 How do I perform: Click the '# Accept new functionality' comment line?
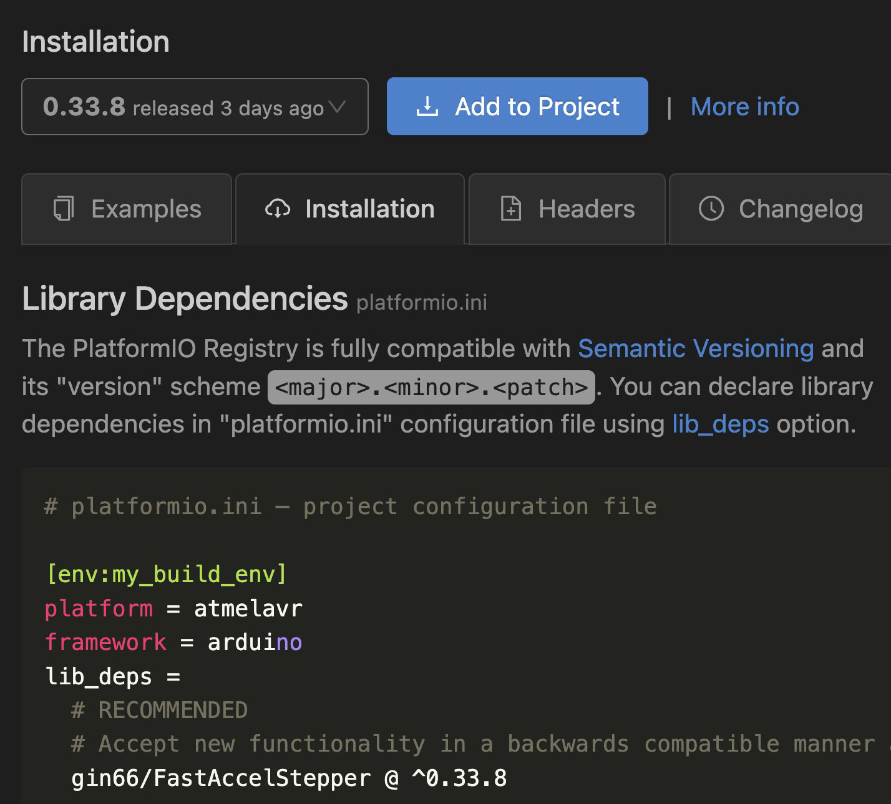(x=481, y=744)
